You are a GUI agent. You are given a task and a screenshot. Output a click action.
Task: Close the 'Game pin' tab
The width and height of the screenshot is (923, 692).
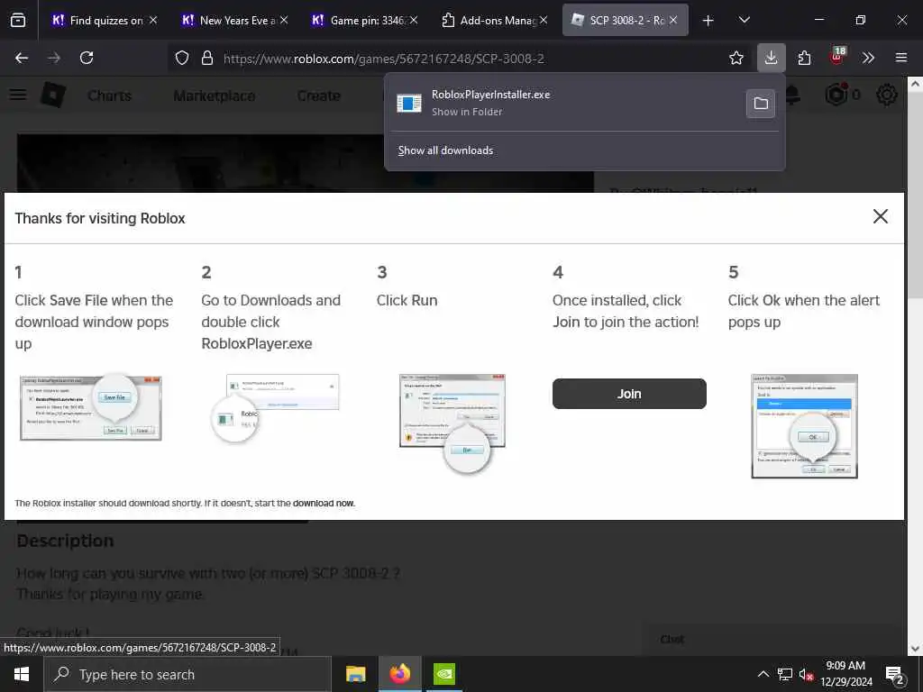pyautogui.click(x=414, y=20)
